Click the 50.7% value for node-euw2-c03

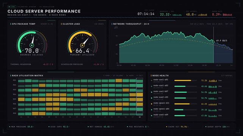(204, 98)
